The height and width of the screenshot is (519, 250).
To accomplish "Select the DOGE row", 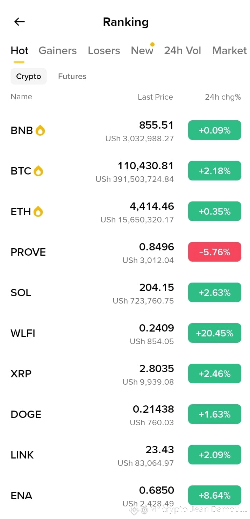I will click(125, 415).
